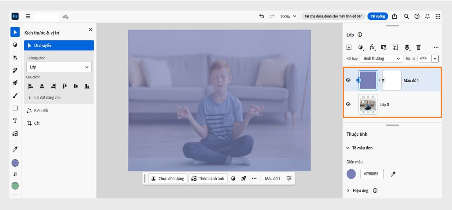This screenshot has height=210, width=452.
Task: Add a layer mask
Action: 384,47
